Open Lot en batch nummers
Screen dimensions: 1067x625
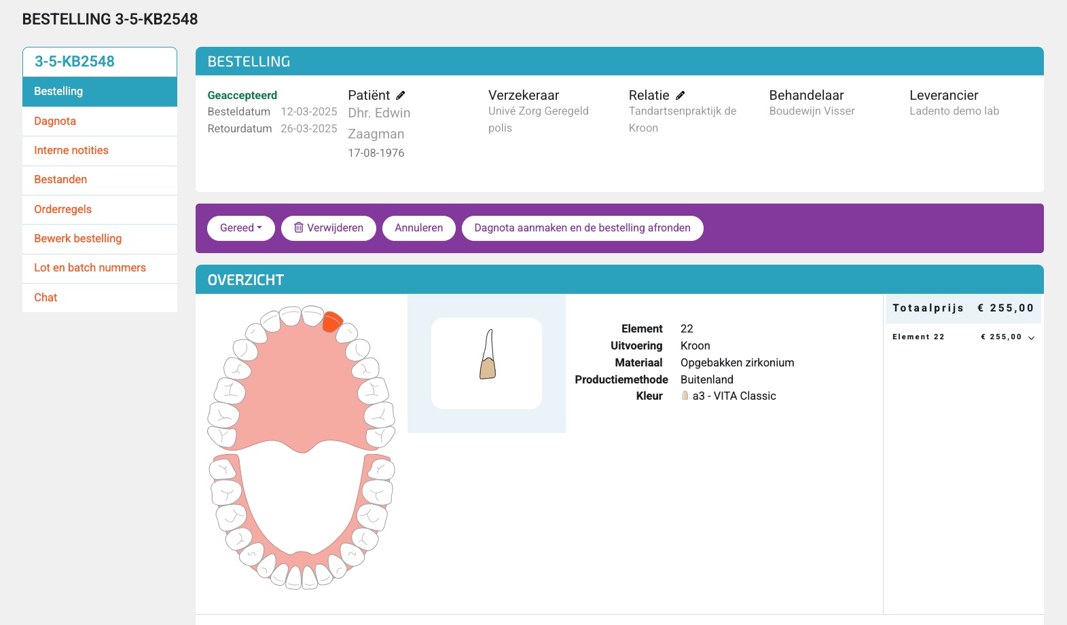click(90, 268)
